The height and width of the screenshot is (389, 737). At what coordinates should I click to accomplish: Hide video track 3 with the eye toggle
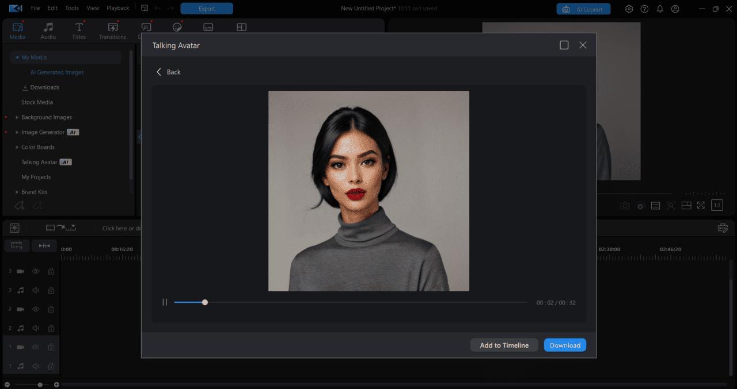(x=35, y=271)
